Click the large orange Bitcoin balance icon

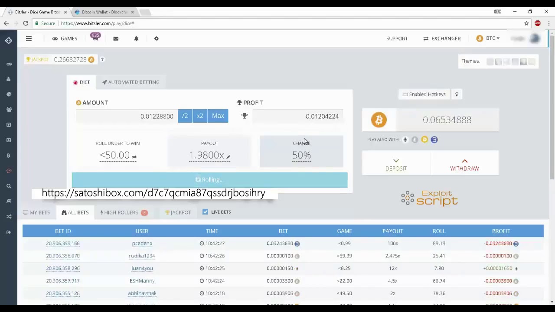click(x=379, y=120)
